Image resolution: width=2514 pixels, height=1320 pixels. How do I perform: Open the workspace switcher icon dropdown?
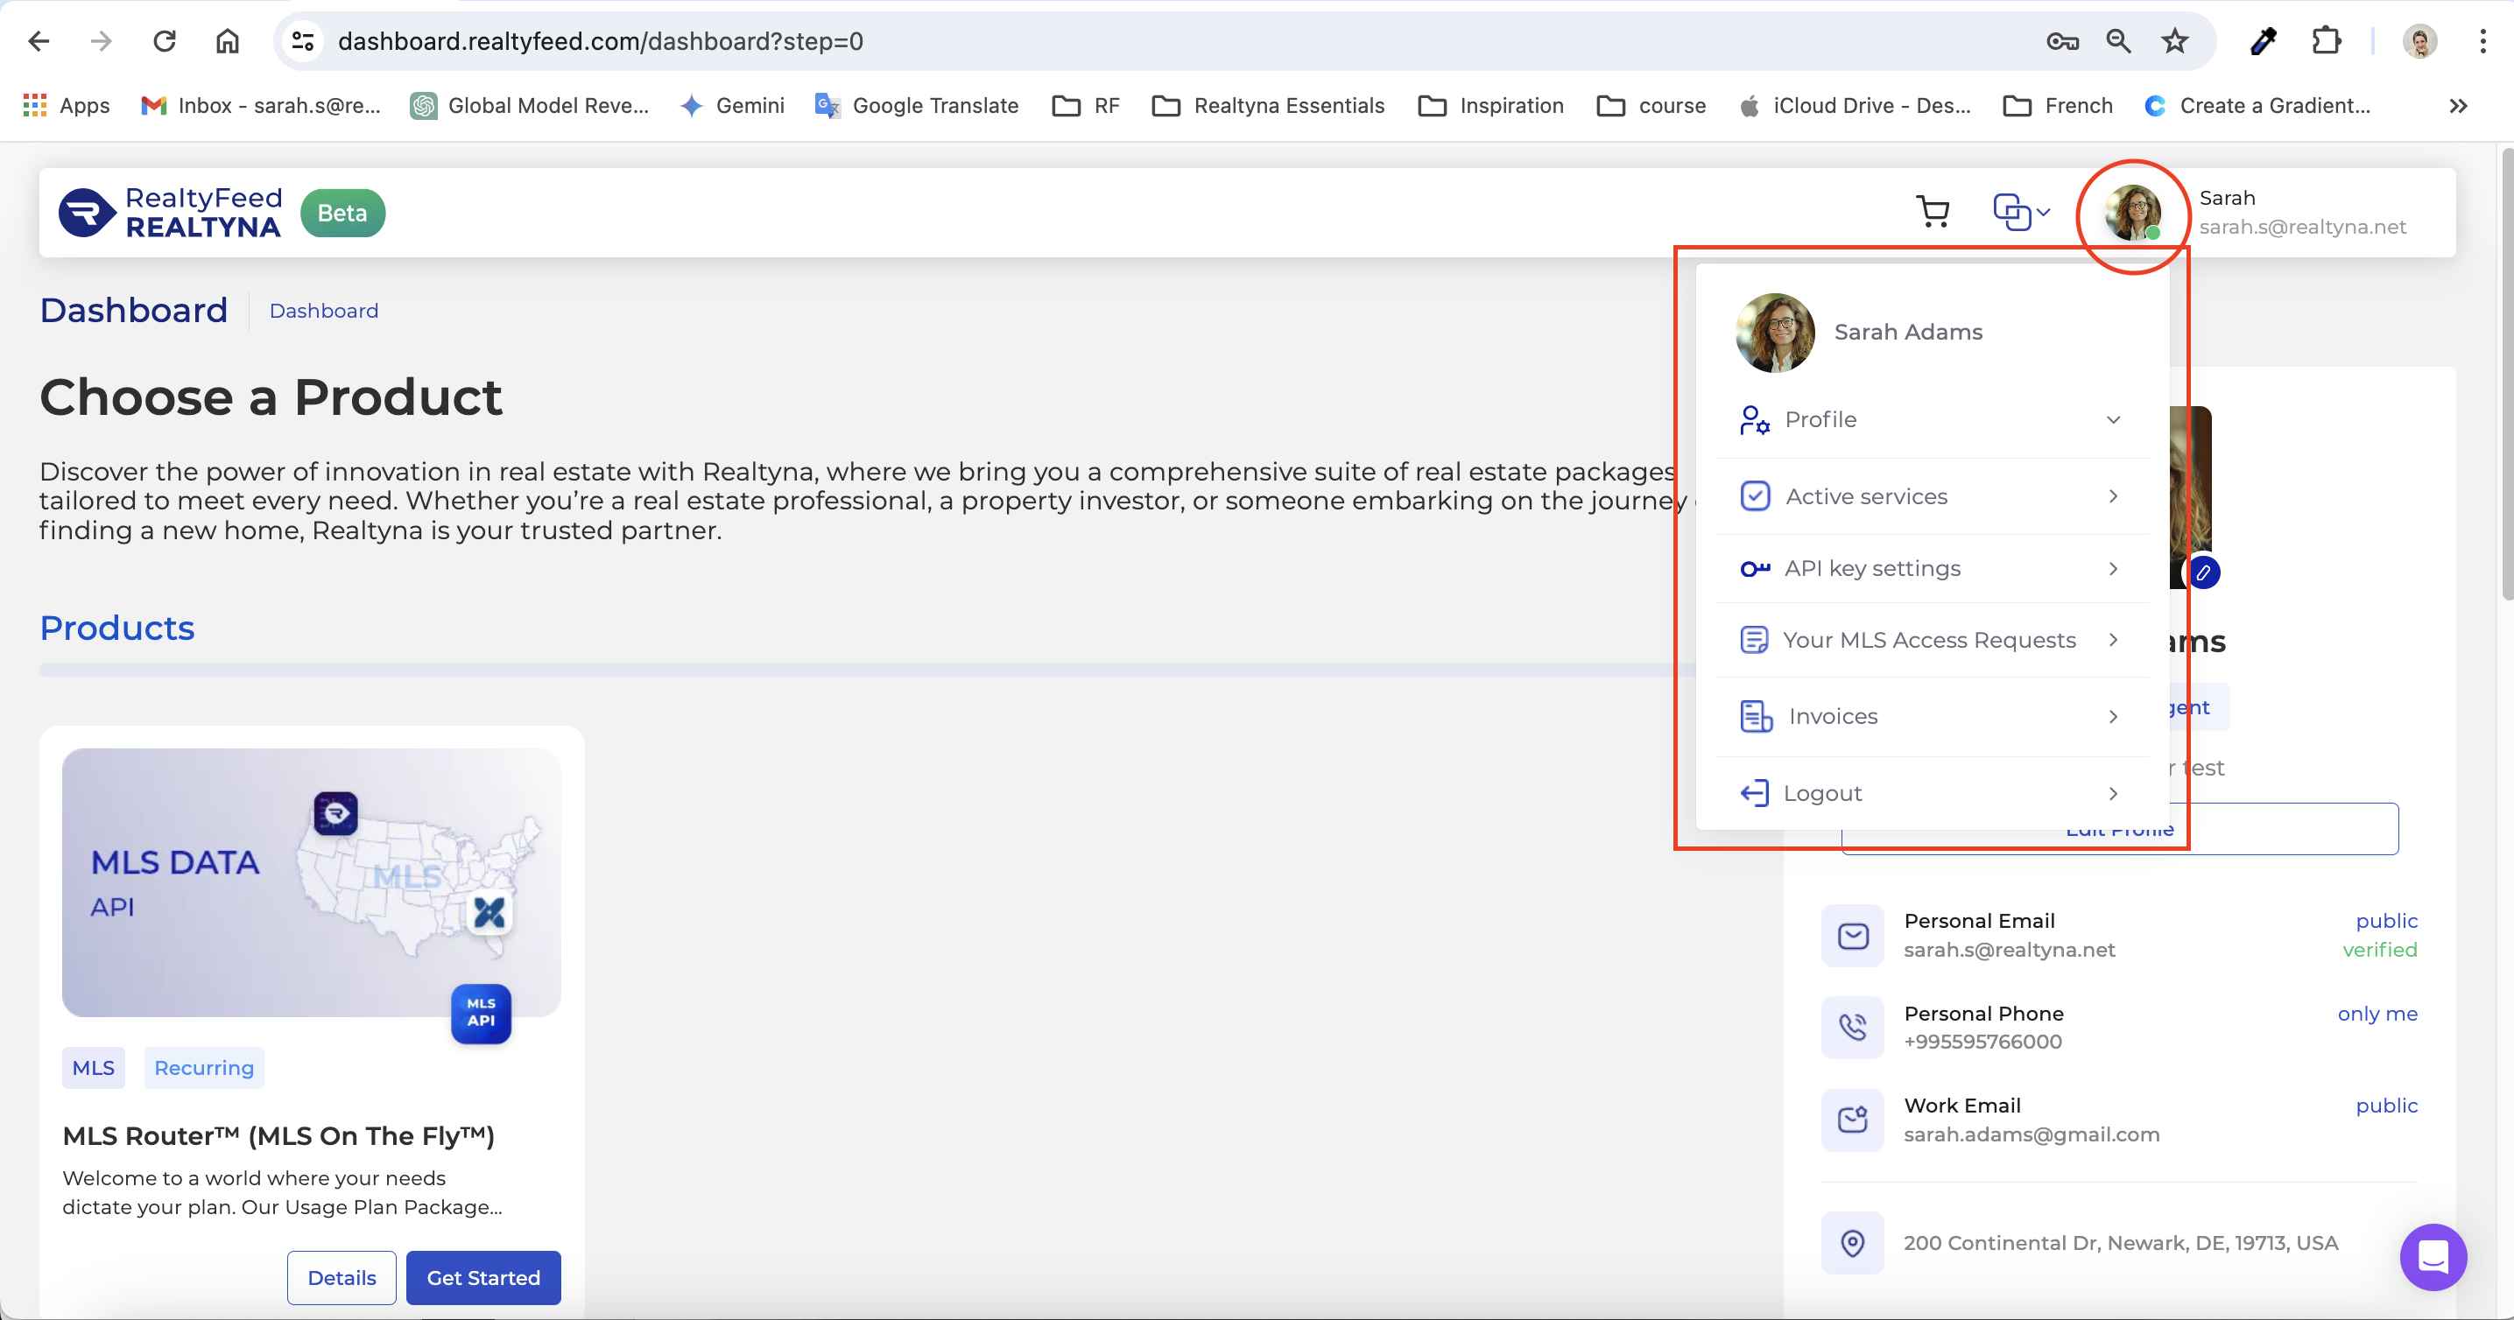[x=2021, y=212]
